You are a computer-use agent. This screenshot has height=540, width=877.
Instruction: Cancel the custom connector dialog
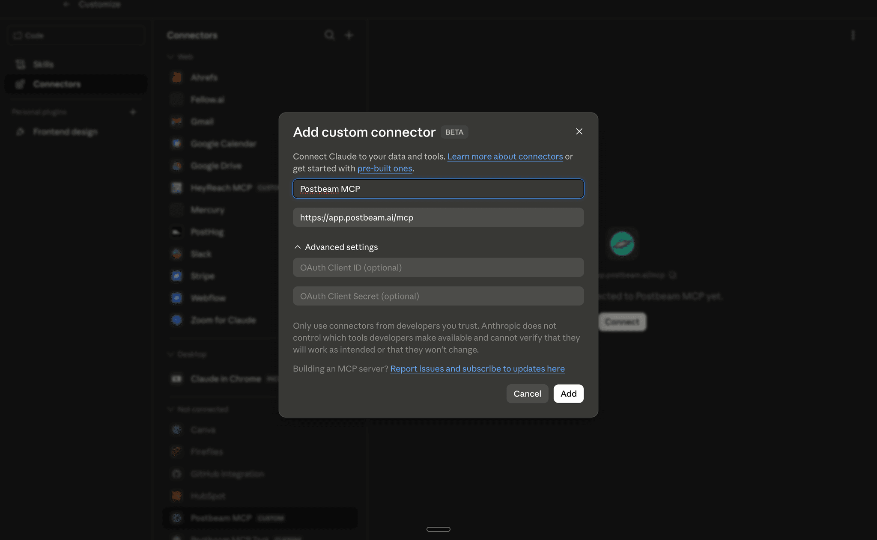pyautogui.click(x=527, y=394)
